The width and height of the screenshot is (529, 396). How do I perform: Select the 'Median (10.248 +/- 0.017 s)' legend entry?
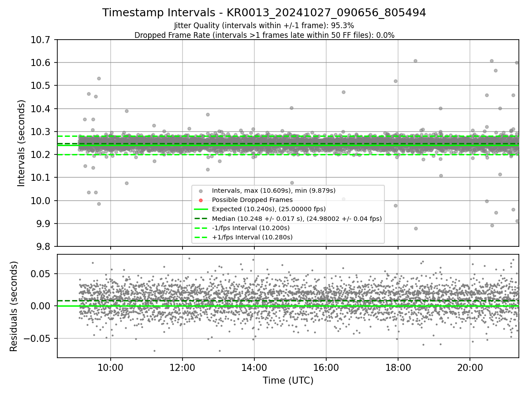(x=297, y=218)
